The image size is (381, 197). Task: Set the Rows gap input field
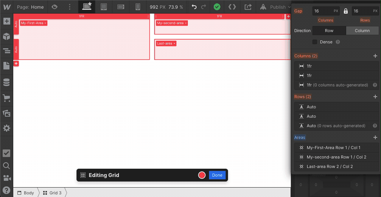click(x=365, y=11)
